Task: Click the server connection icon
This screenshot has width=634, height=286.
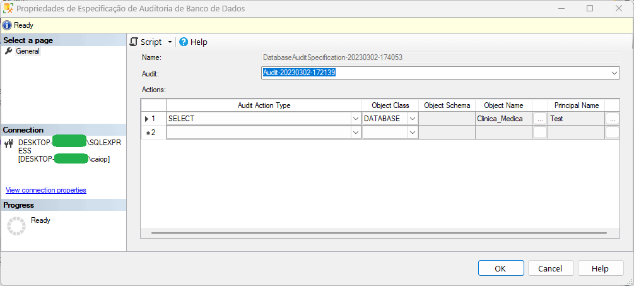Action: tap(9, 143)
